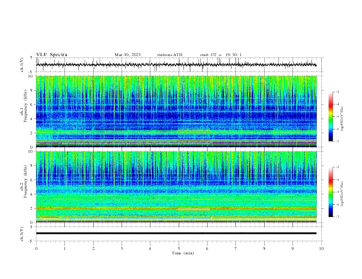Click inside the ch.2 spectrogram panel
Image resolution: width=362 pixels, height=279 pixels.
coord(176,187)
